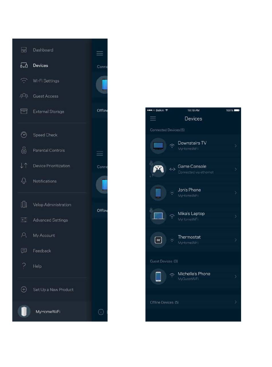
Task: Open the Dashboard menu item
Action: [43, 50]
